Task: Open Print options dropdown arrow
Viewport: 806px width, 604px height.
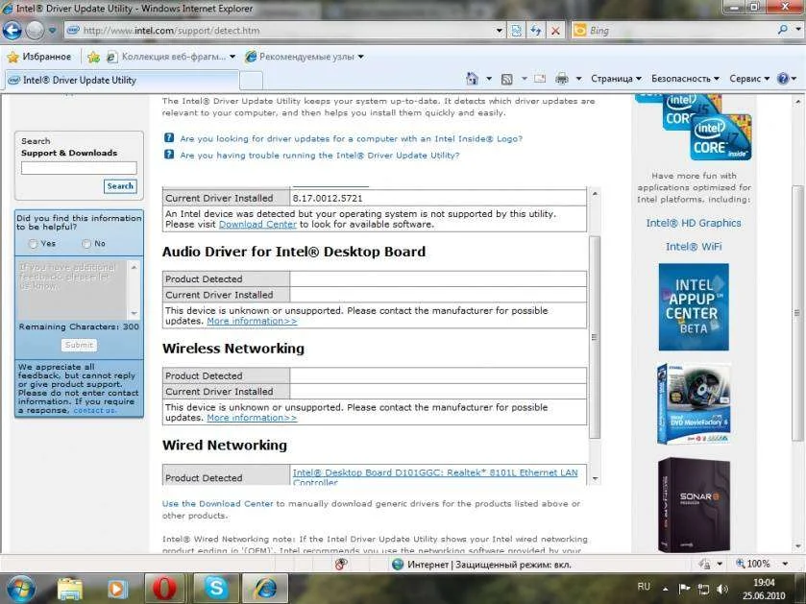Action: (x=578, y=79)
